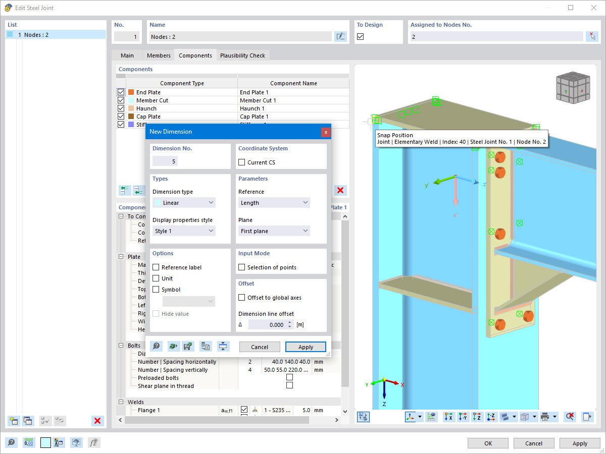Switch to the Members tab

[x=158, y=55]
